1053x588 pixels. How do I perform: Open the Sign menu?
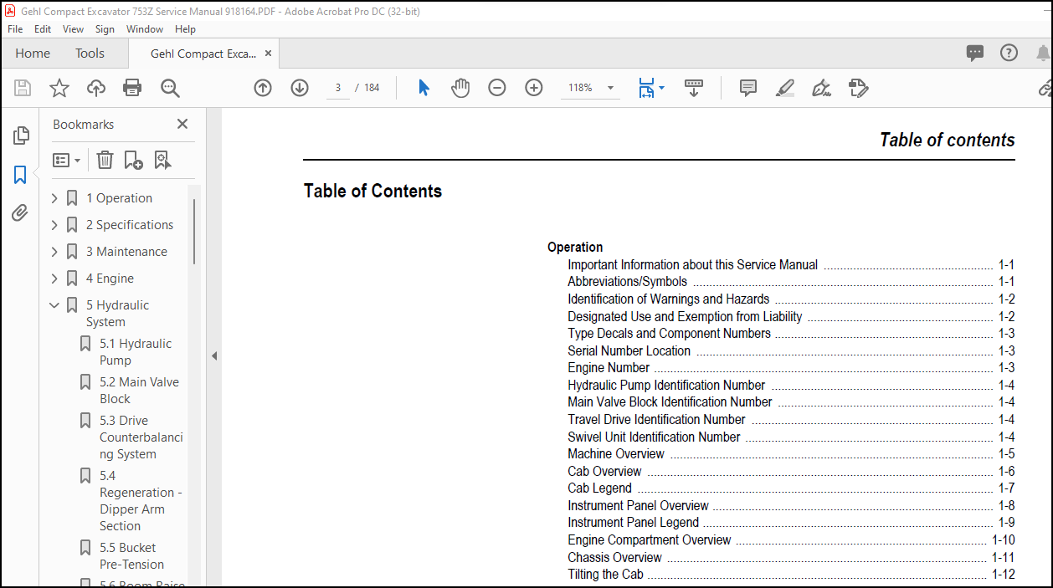coord(105,28)
